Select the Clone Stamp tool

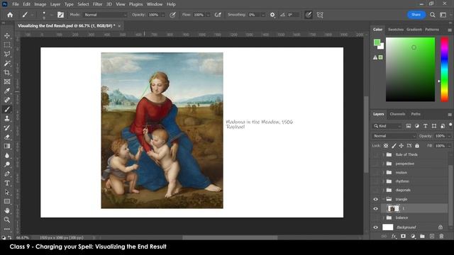(7, 118)
